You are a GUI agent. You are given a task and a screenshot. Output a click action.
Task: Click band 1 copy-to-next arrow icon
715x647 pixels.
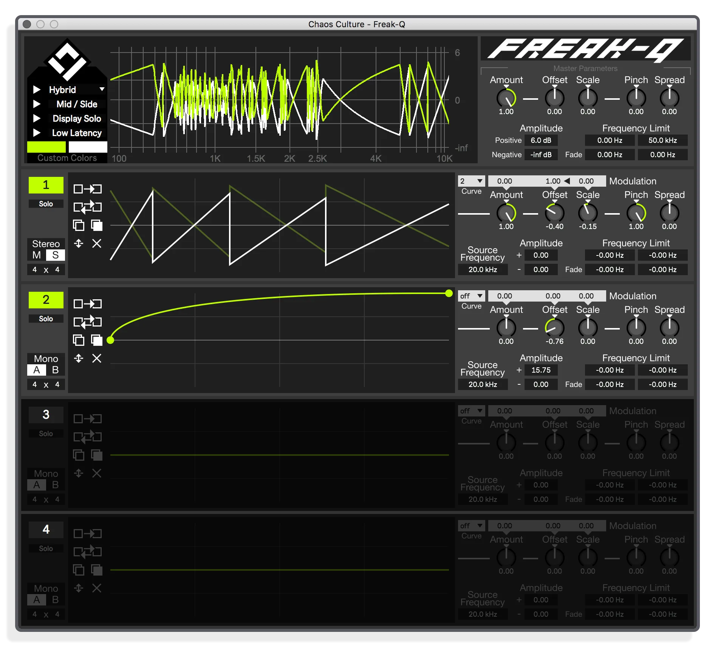tap(87, 189)
